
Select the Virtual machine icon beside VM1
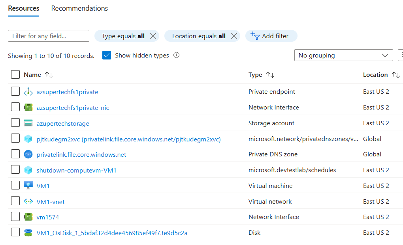coord(28,186)
